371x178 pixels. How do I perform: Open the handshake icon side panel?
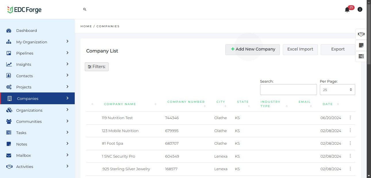(x=361, y=34)
